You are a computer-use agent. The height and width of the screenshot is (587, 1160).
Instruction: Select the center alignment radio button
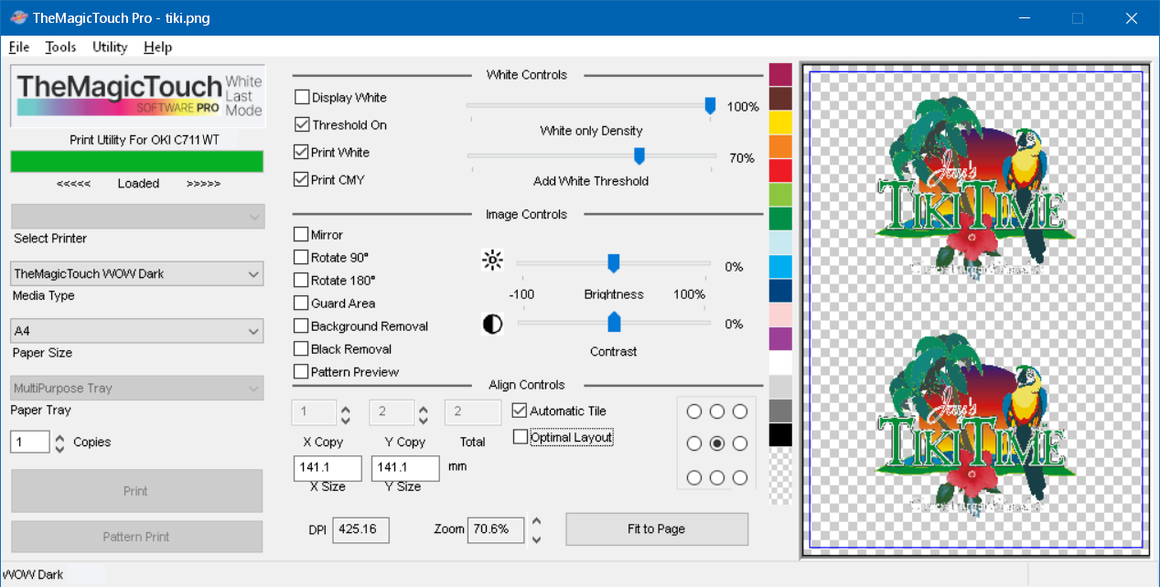(717, 443)
